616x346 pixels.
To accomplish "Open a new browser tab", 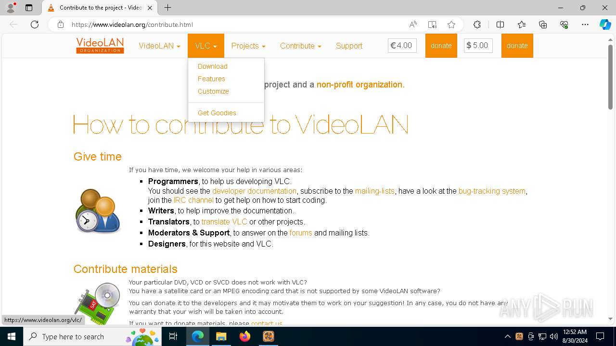I will (x=167, y=8).
